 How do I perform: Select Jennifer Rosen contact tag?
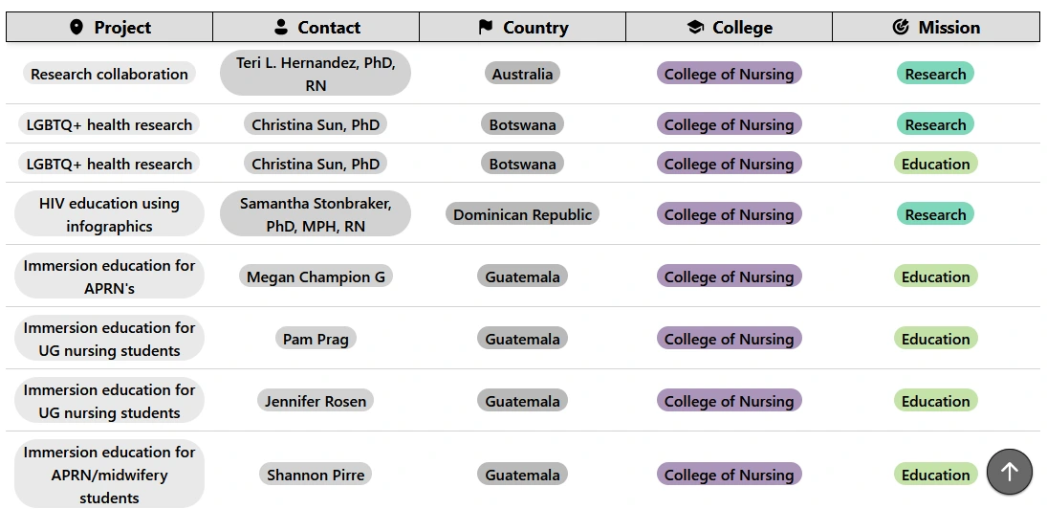pyautogui.click(x=316, y=401)
